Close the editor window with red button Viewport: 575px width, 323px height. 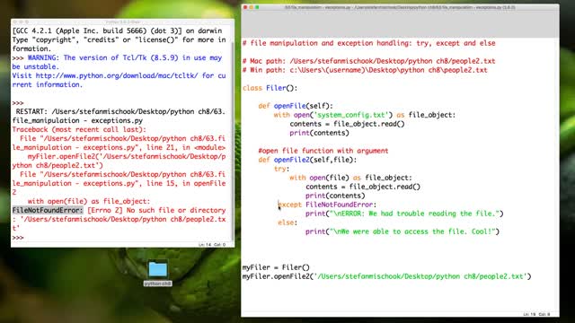point(245,7)
